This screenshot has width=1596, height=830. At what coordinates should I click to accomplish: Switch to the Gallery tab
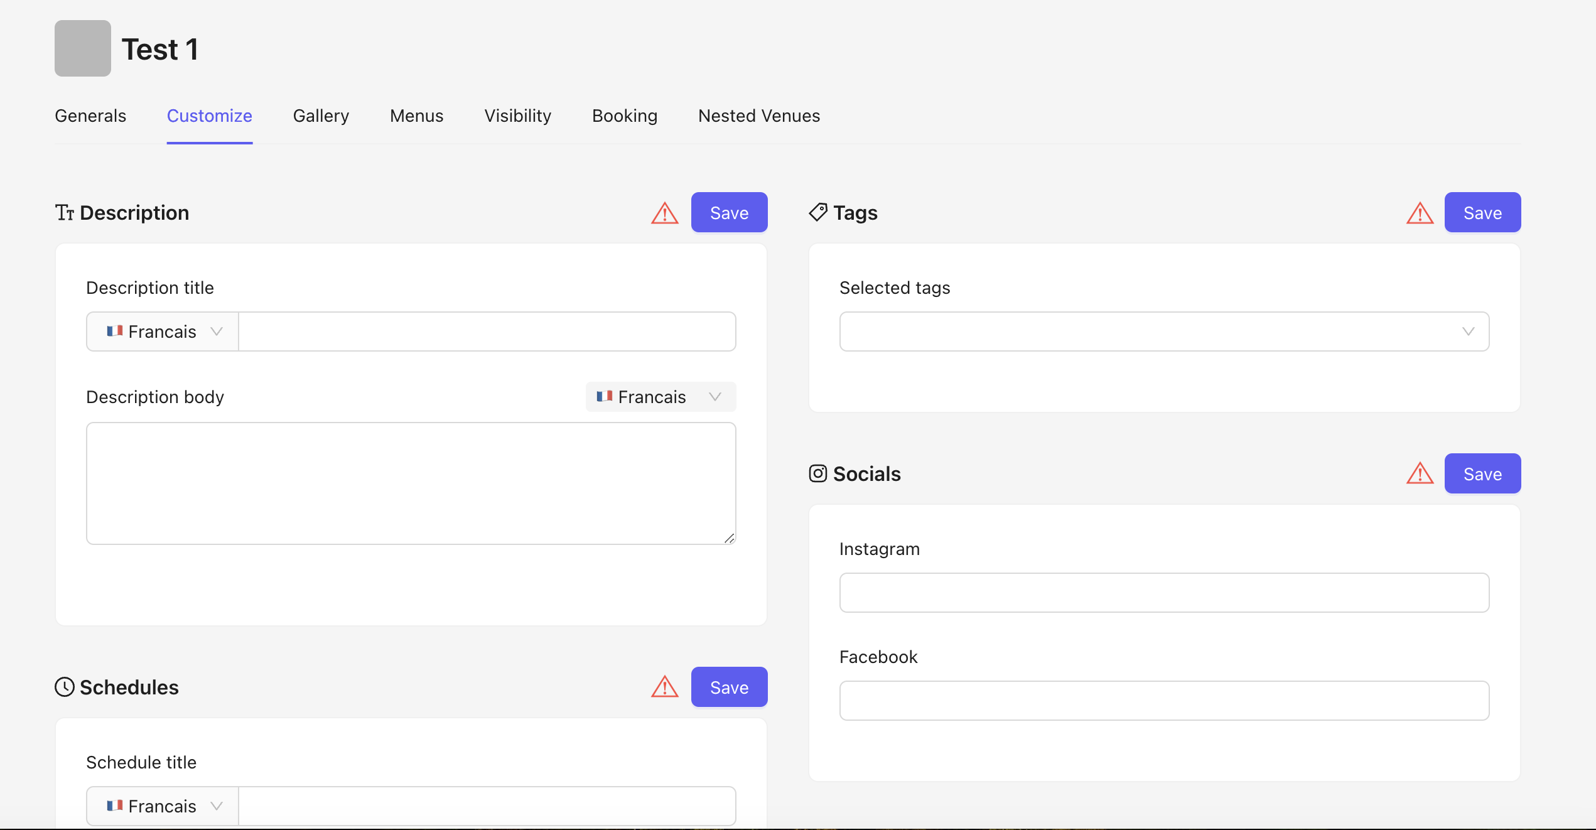pos(321,116)
